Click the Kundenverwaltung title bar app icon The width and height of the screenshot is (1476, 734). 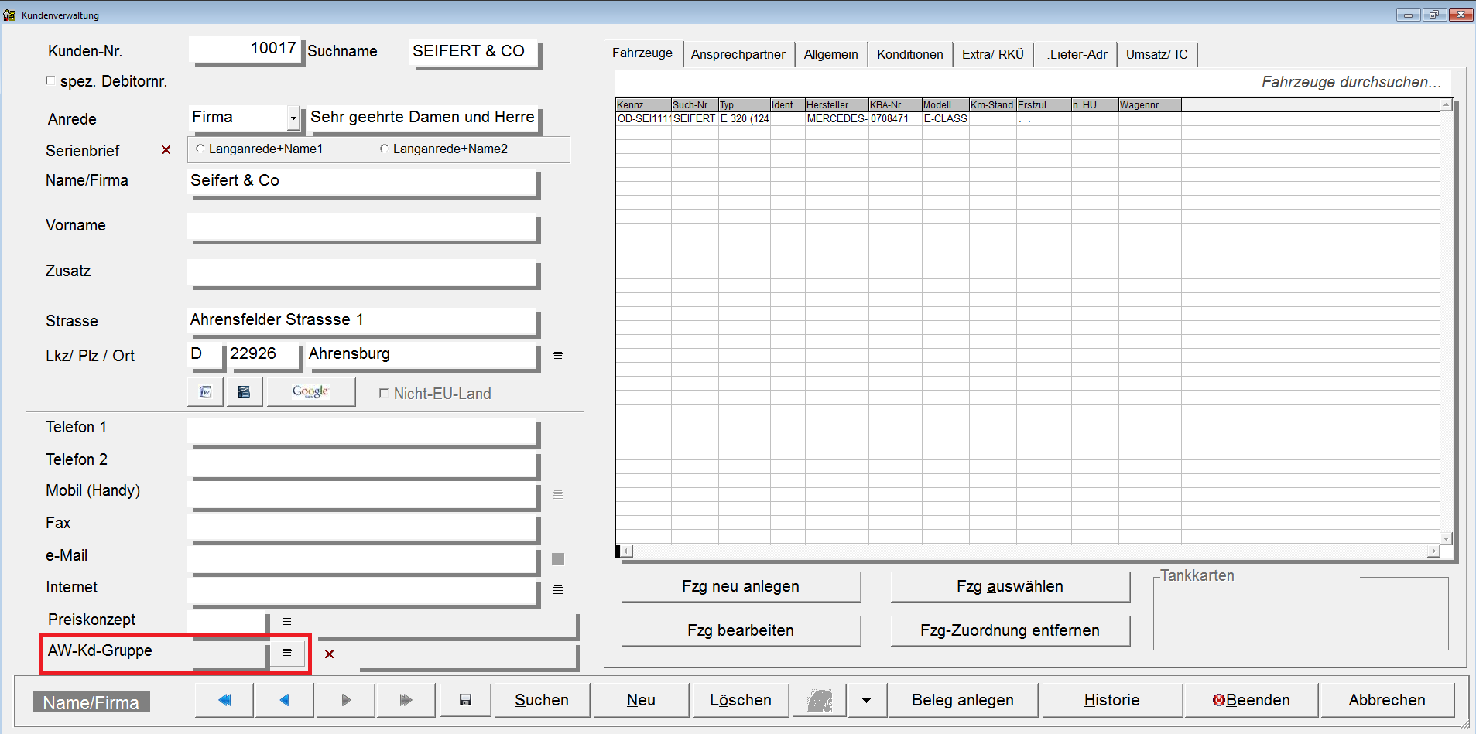(9, 15)
